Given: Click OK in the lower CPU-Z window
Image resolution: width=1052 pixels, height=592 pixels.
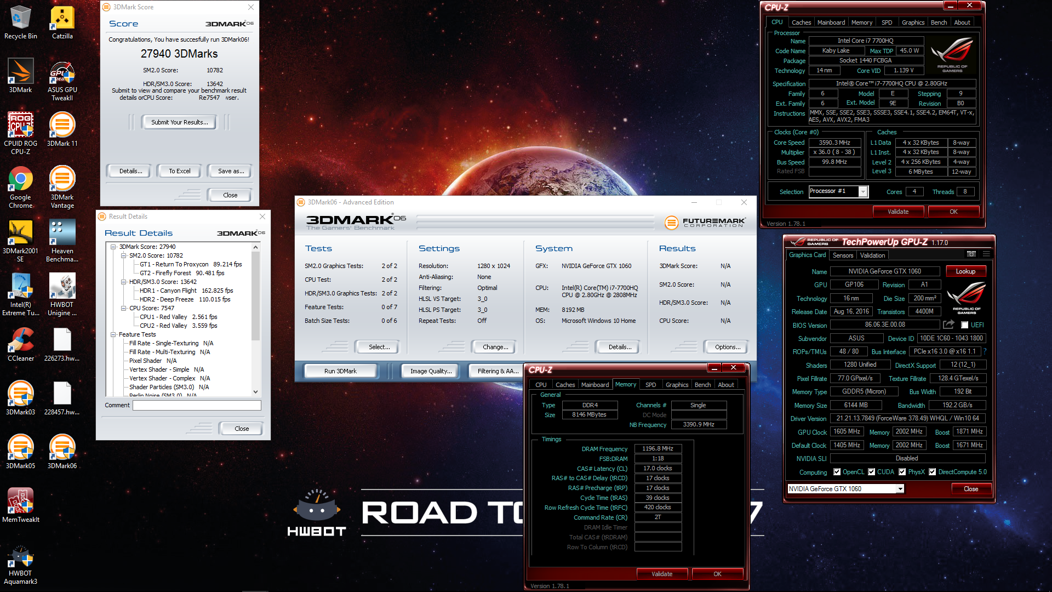Looking at the screenshot, I should click(717, 574).
